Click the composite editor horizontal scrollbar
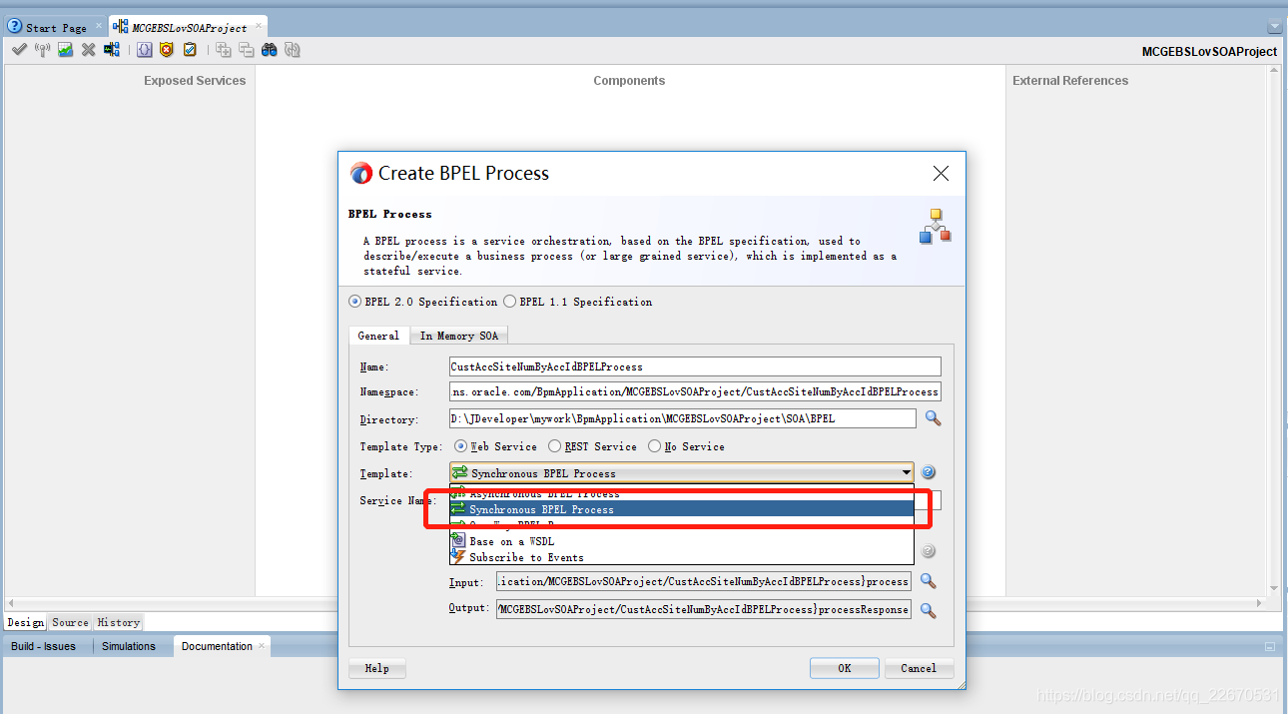The height and width of the screenshot is (714, 1288). [634, 603]
